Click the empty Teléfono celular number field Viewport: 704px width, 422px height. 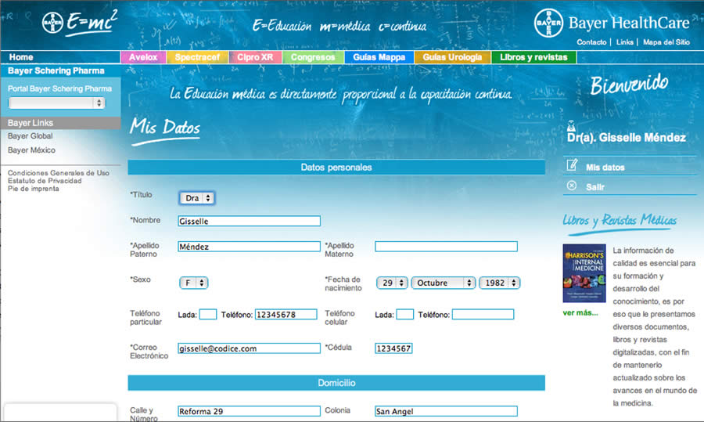(483, 314)
